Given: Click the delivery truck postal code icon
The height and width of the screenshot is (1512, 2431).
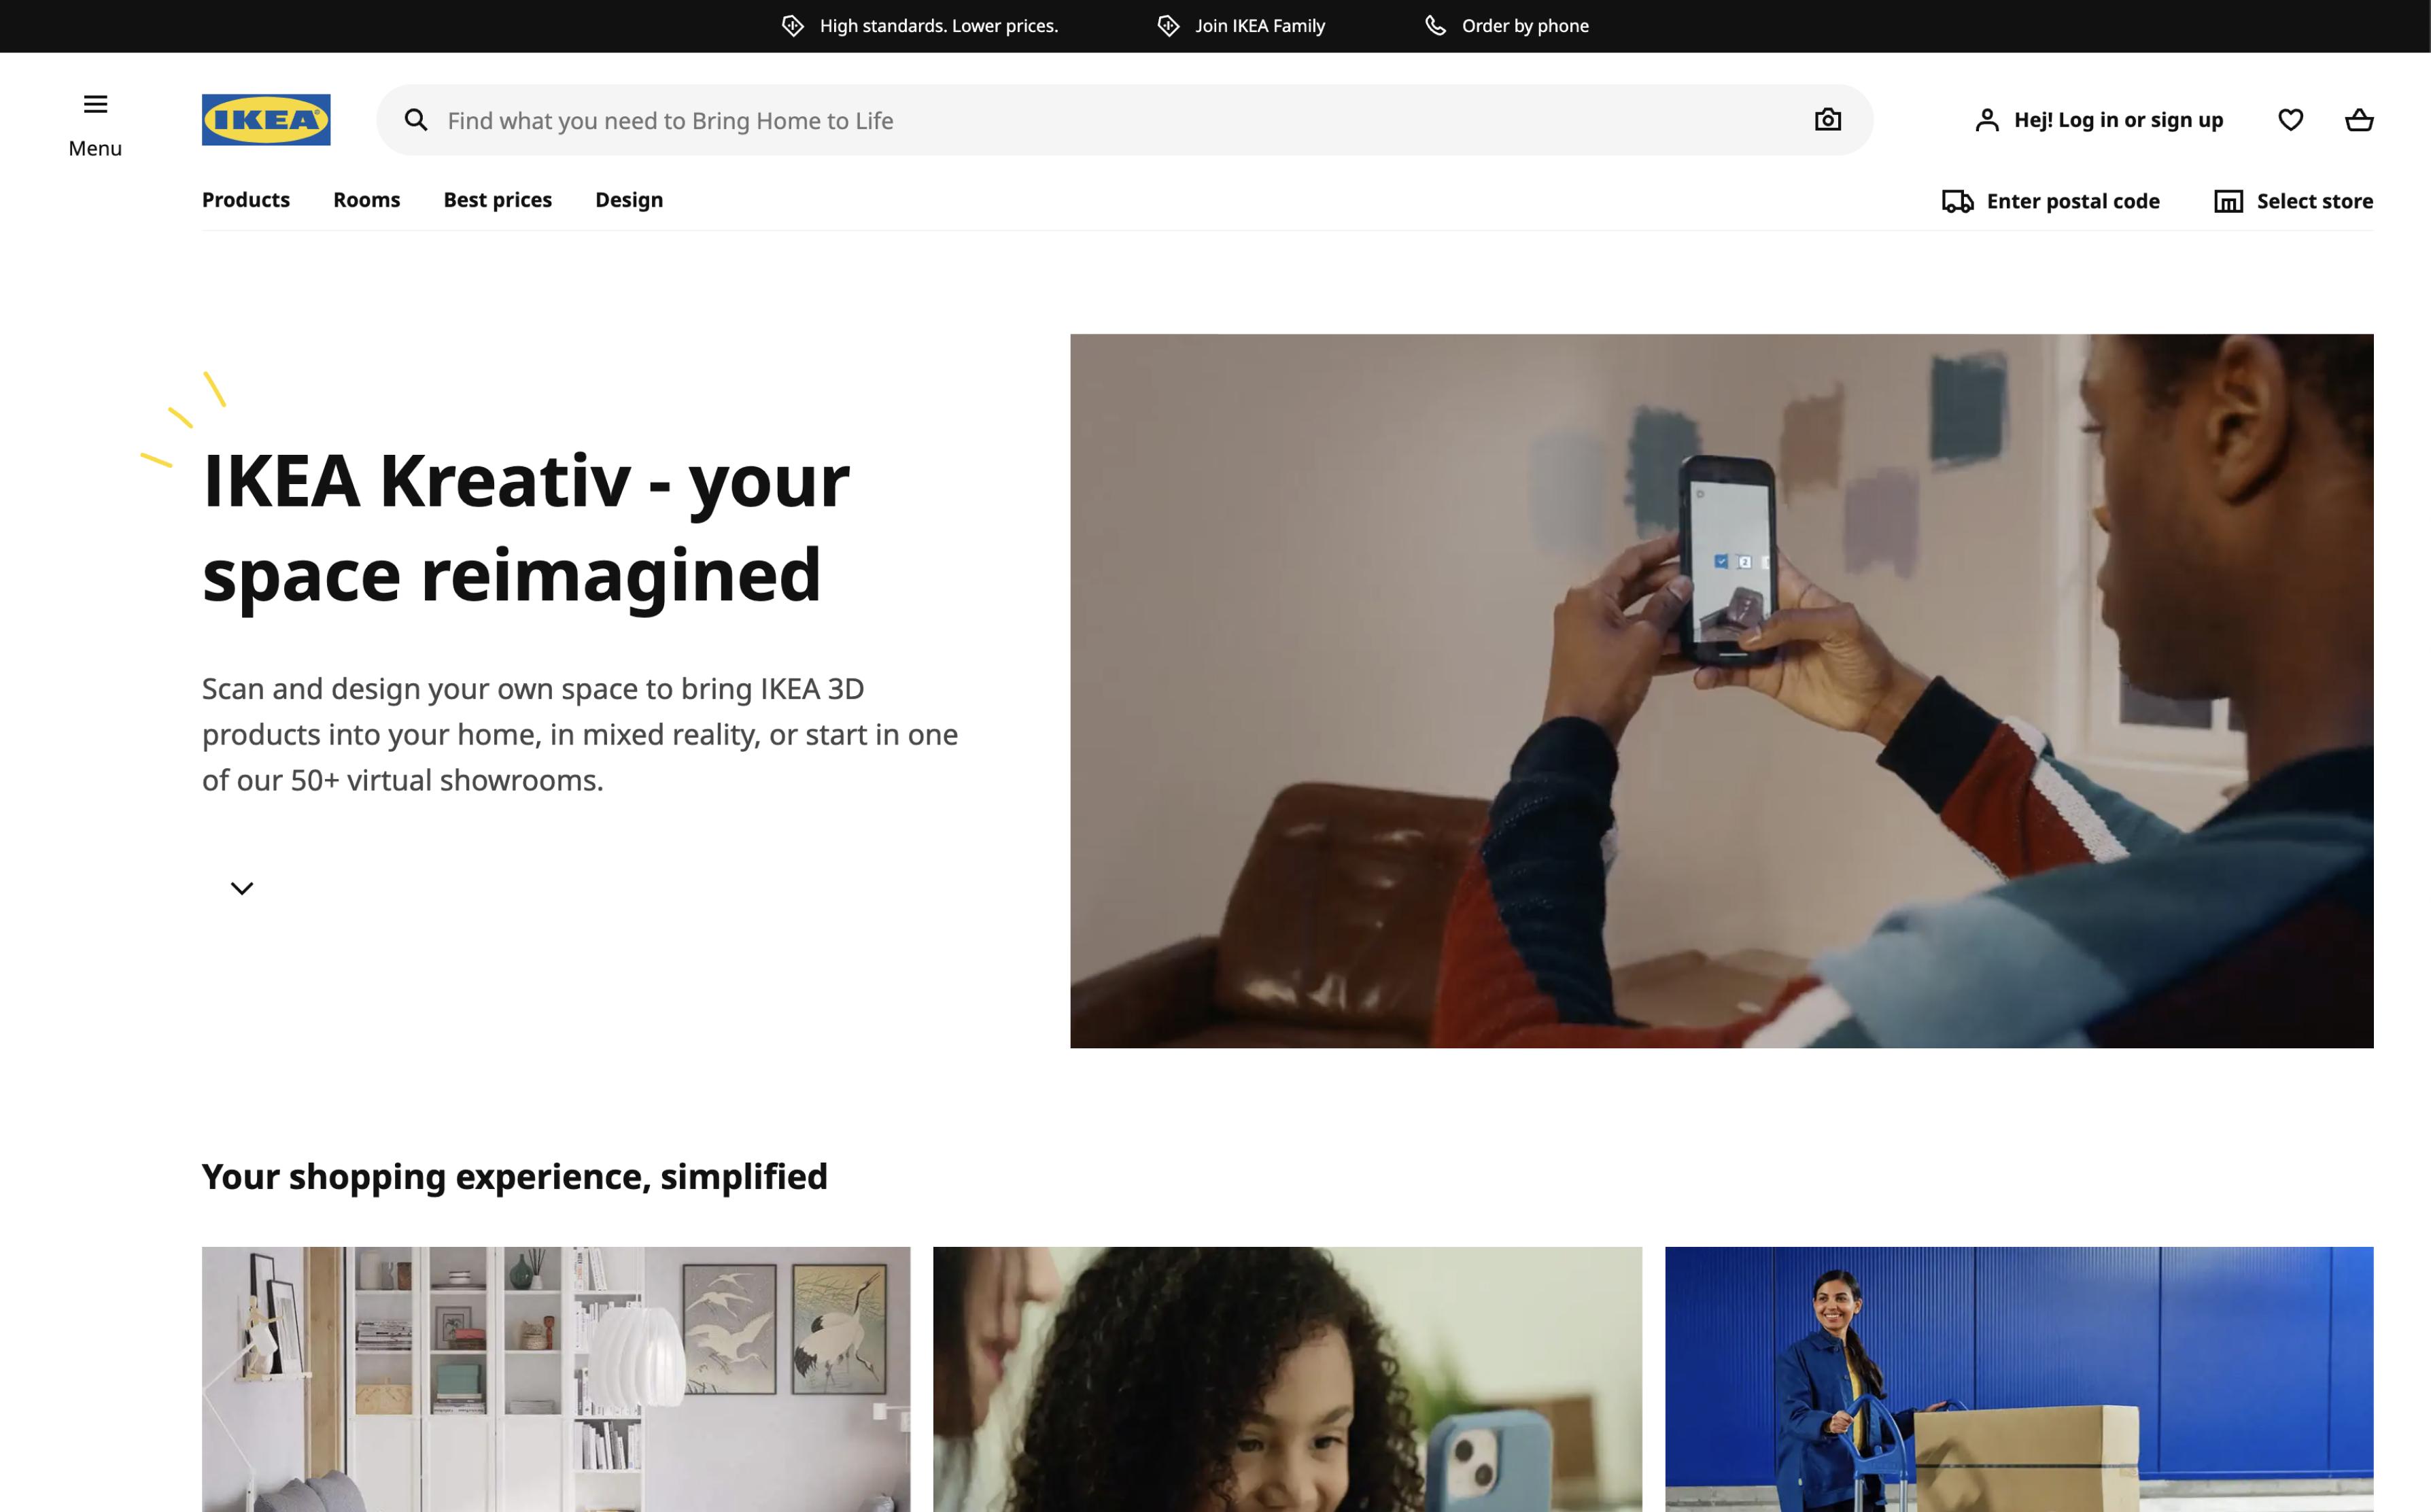Looking at the screenshot, I should tap(1957, 201).
